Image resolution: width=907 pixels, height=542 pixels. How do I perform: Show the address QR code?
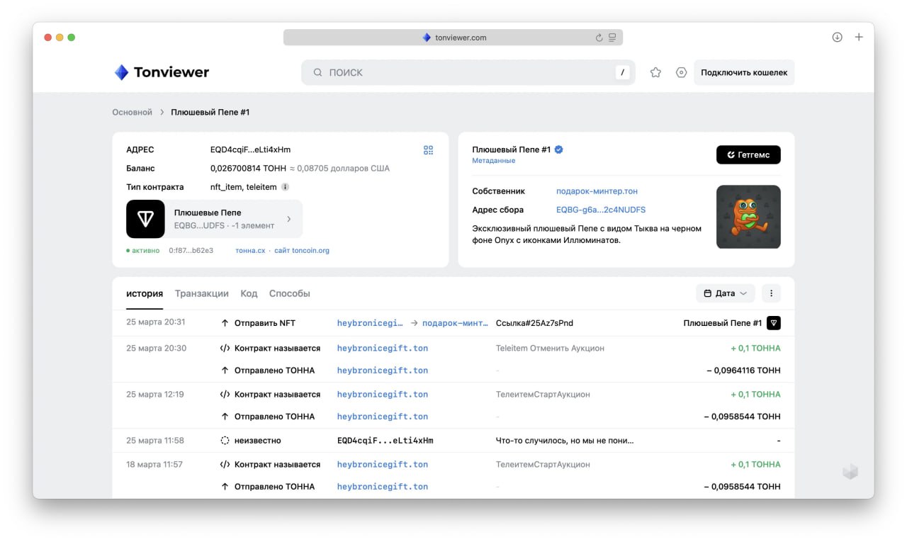pyautogui.click(x=428, y=150)
